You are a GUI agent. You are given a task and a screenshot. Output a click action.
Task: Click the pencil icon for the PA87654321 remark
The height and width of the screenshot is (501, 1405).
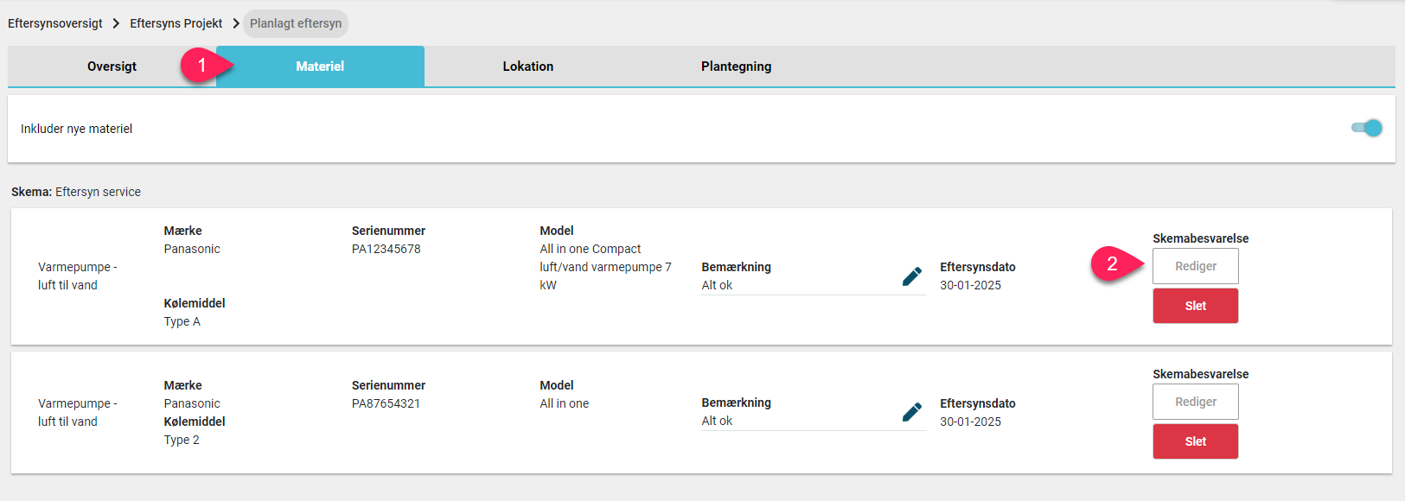coord(911,412)
